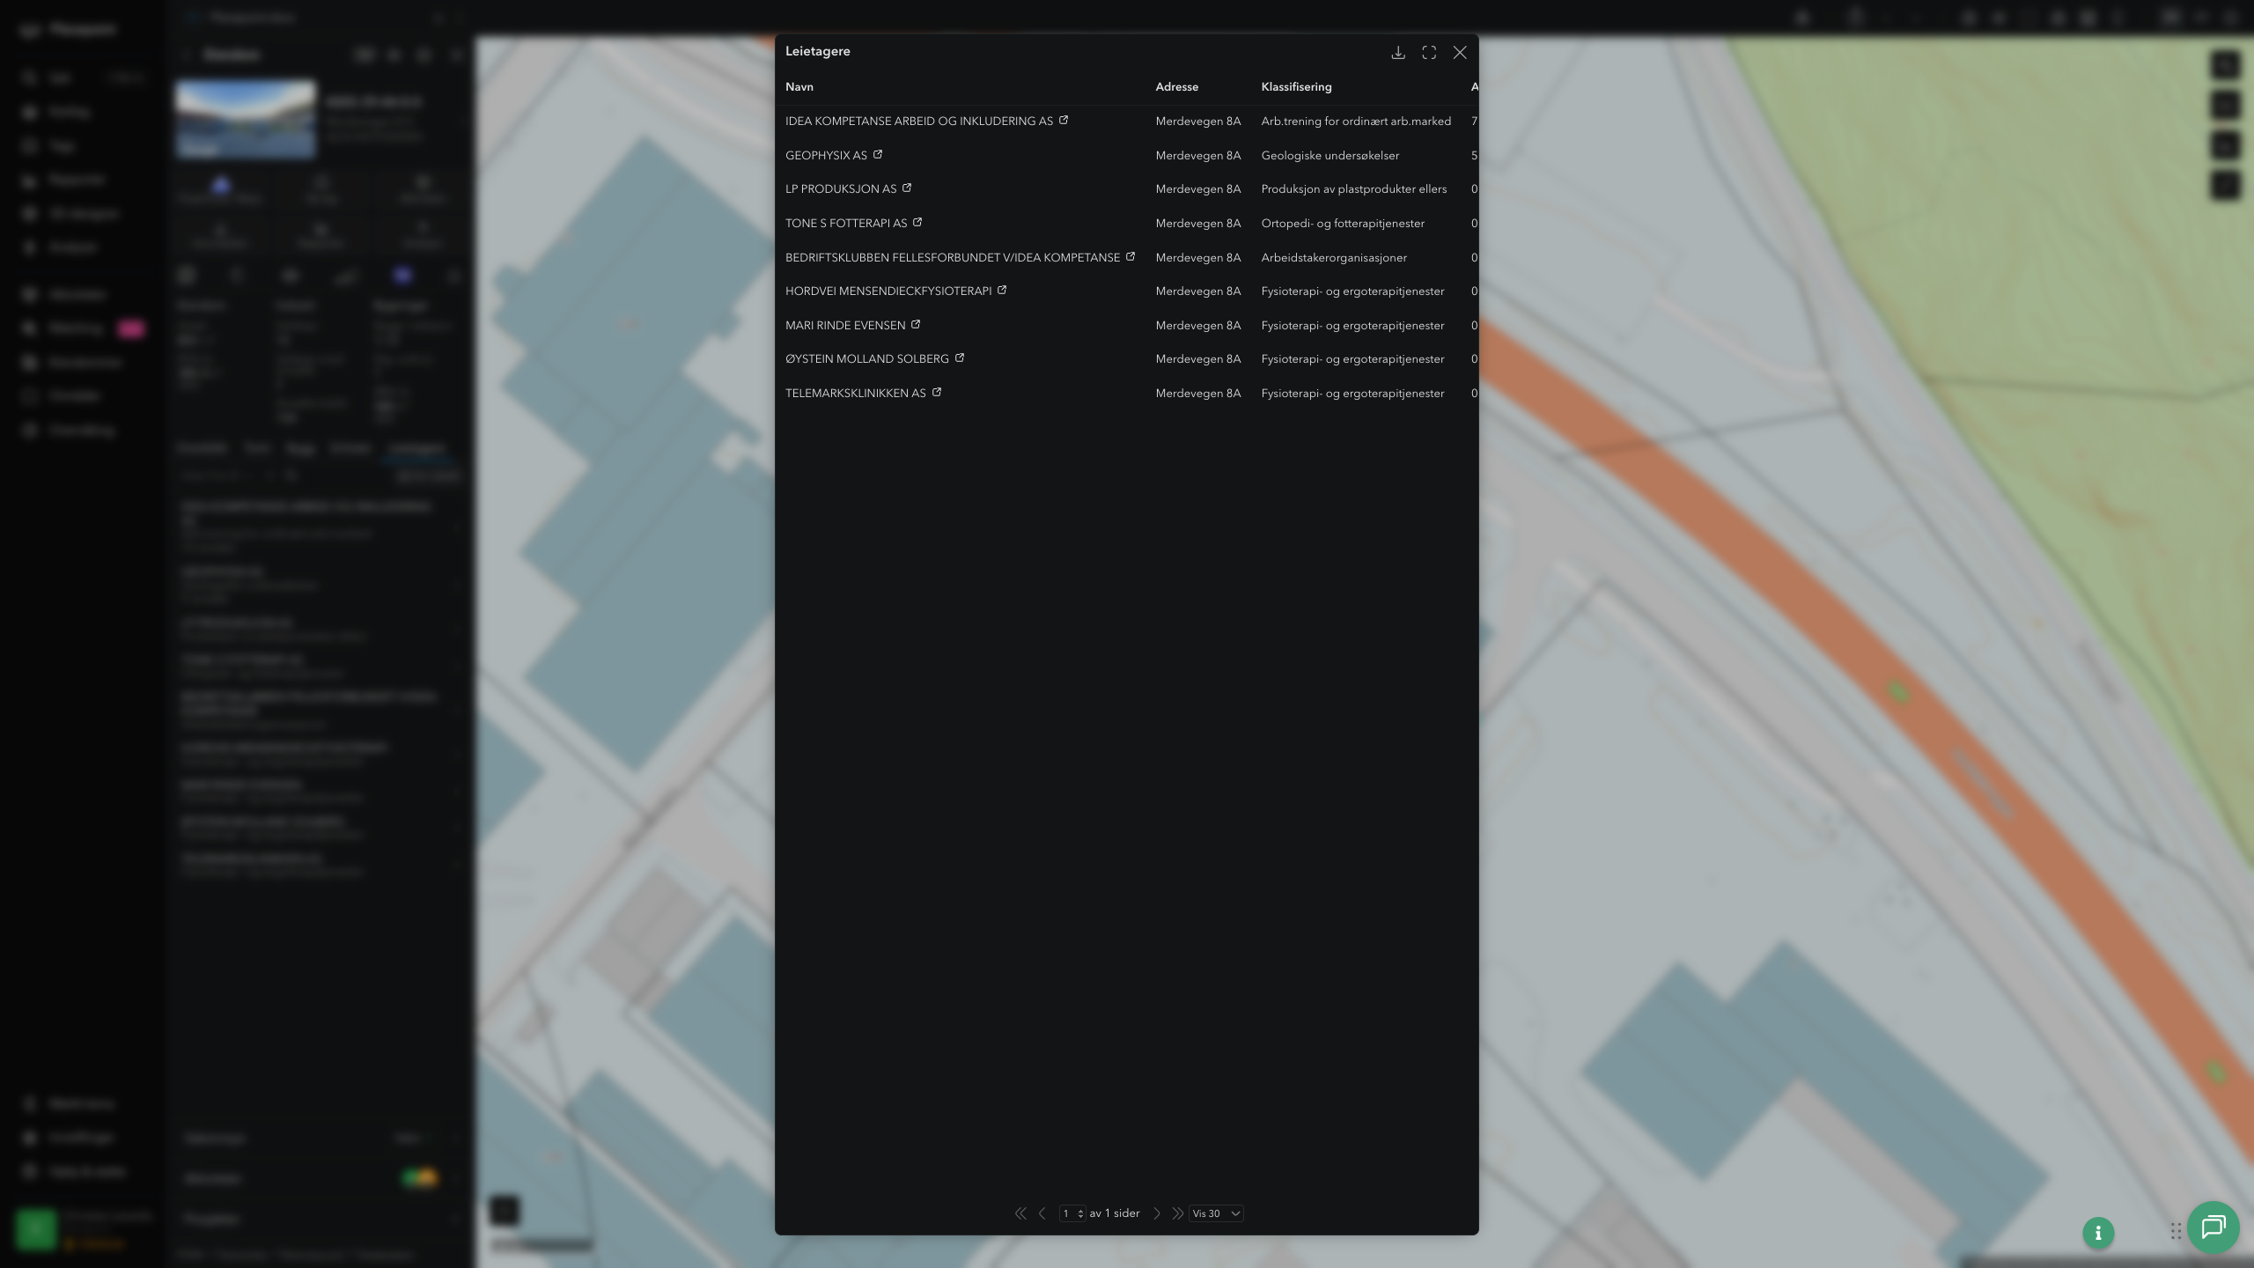Click the green info button on map
The image size is (2254, 1268).
(x=2098, y=1233)
